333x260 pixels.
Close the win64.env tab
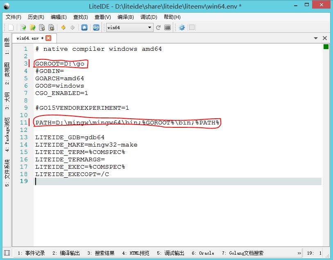click(x=48, y=38)
